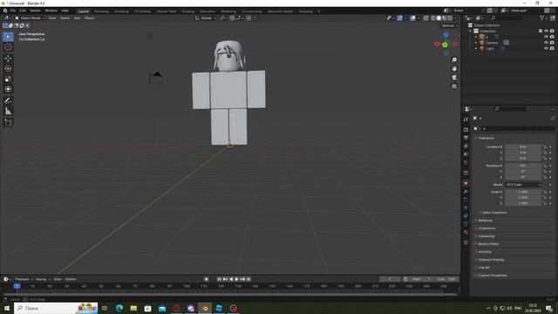This screenshot has width=558, height=314.
Task: Click the Blender logo menu icon
Action: pyautogui.click(x=5, y=10)
